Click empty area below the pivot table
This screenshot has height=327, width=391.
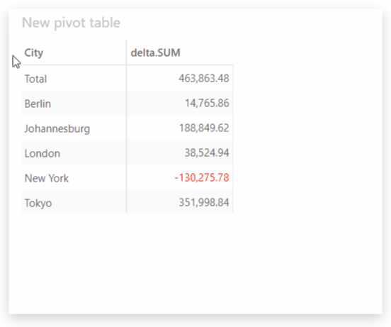(195, 262)
